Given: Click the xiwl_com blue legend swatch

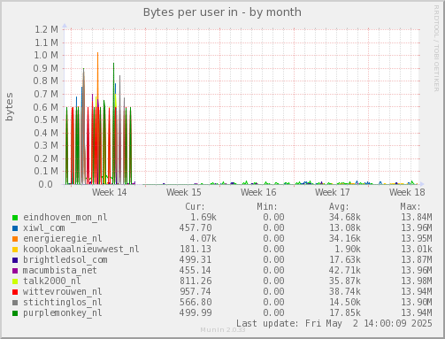Looking at the screenshot, I should click(x=15, y=228).
